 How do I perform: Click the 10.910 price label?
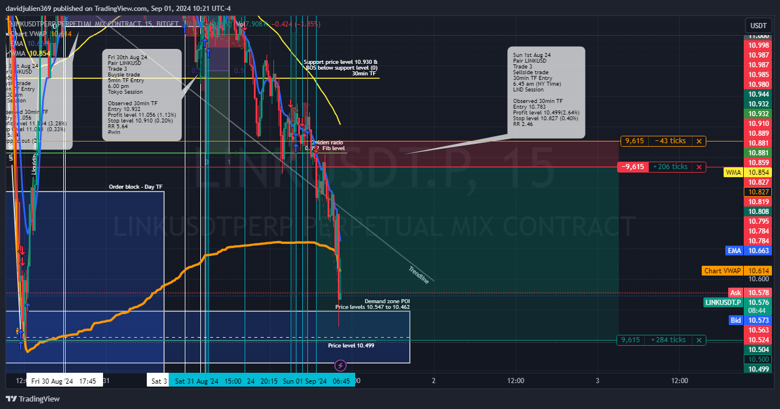click(758, 124)
